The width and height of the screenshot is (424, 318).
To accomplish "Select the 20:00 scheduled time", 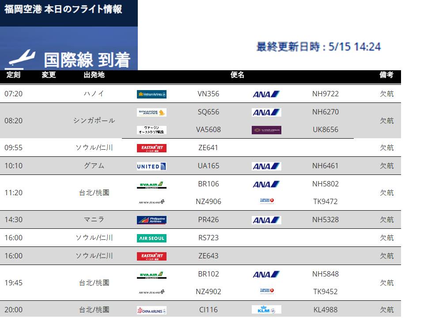I will tap(14, 310).
